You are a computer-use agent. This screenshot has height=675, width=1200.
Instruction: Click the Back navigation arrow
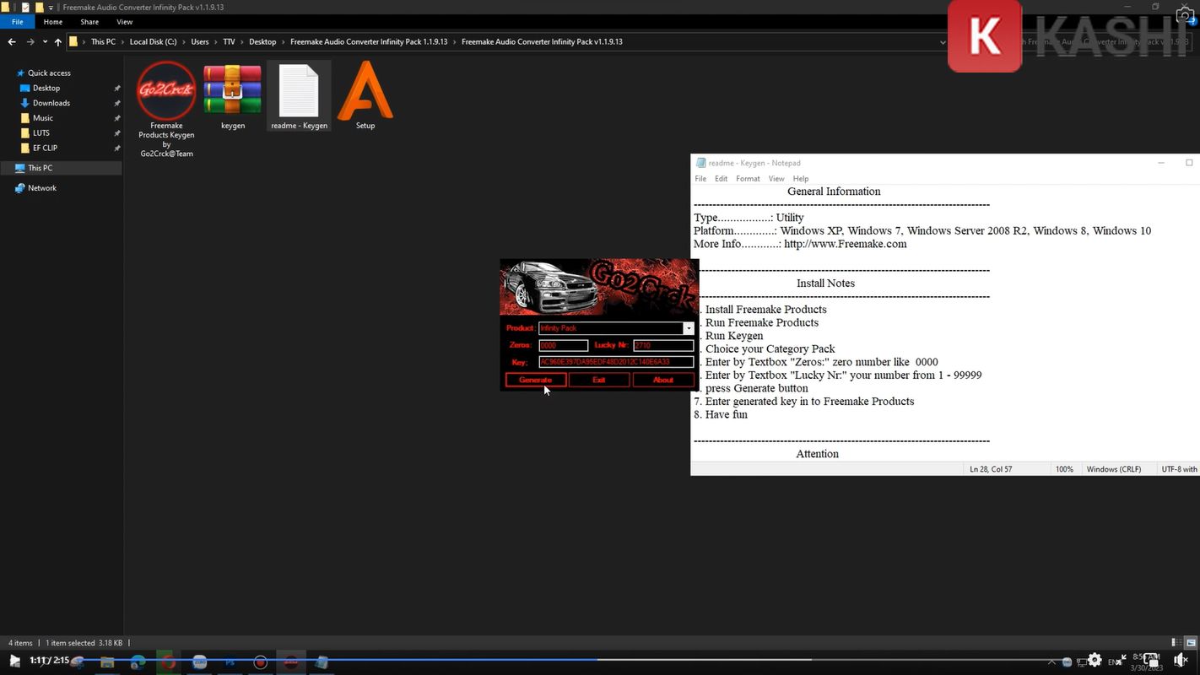click(x=12, y=41)
